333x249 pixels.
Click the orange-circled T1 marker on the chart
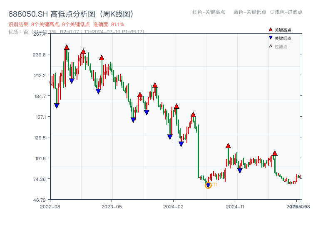209,185
